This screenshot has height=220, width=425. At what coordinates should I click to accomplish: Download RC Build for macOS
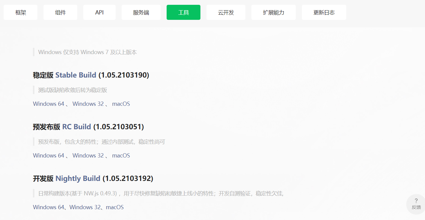point(121,155)
